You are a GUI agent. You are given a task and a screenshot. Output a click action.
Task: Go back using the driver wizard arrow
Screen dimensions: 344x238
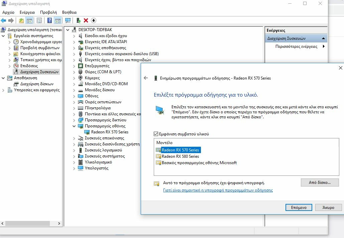[146, 78]
